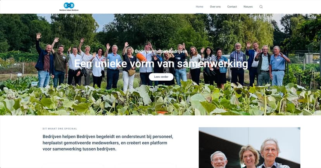Navigate to the Contact page
321x168 pixels.
[x=232, y=7]
